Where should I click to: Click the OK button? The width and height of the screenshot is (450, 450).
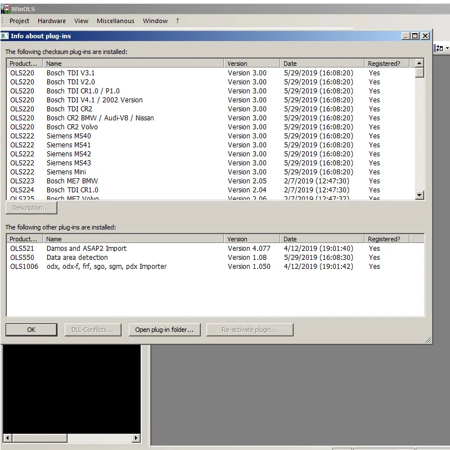pyautogui.click(x=31, y=330)
